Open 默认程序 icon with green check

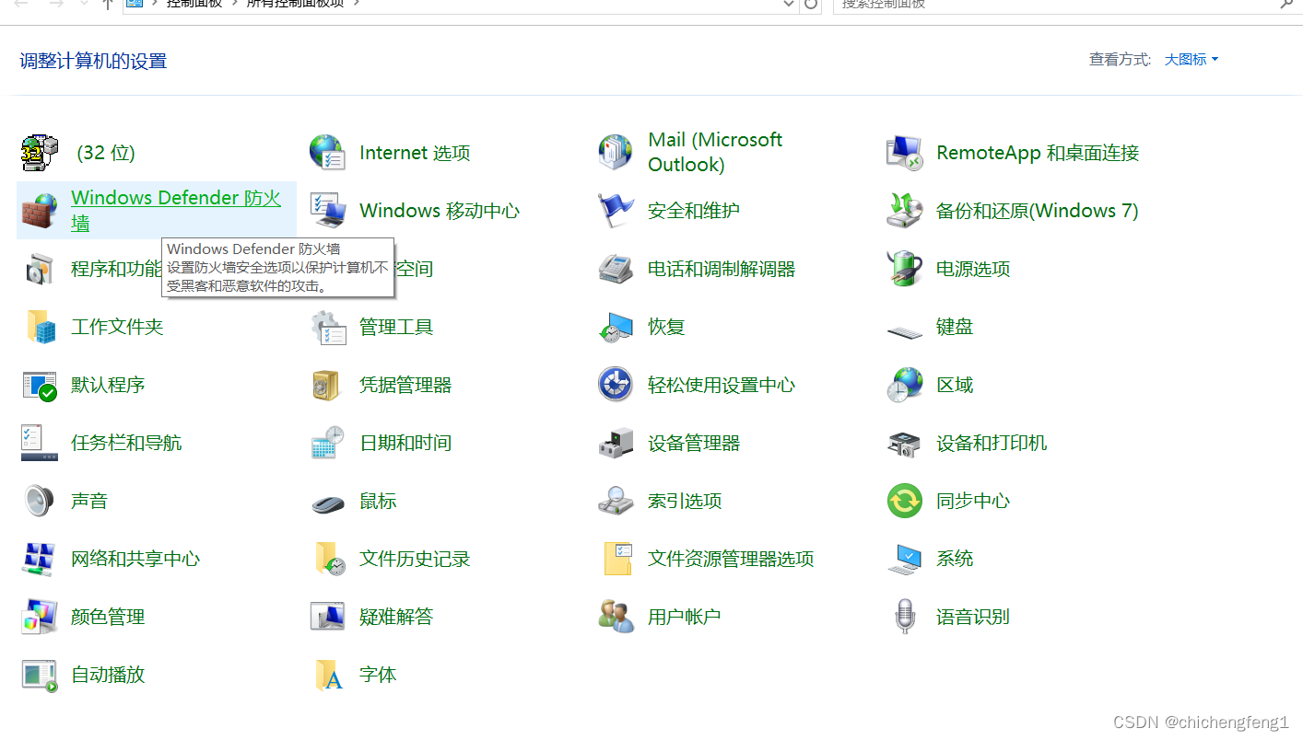click(x=40, y=385)
